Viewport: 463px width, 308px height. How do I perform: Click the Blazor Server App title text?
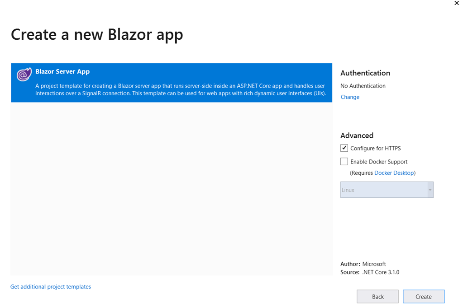[x=62, y=71]
